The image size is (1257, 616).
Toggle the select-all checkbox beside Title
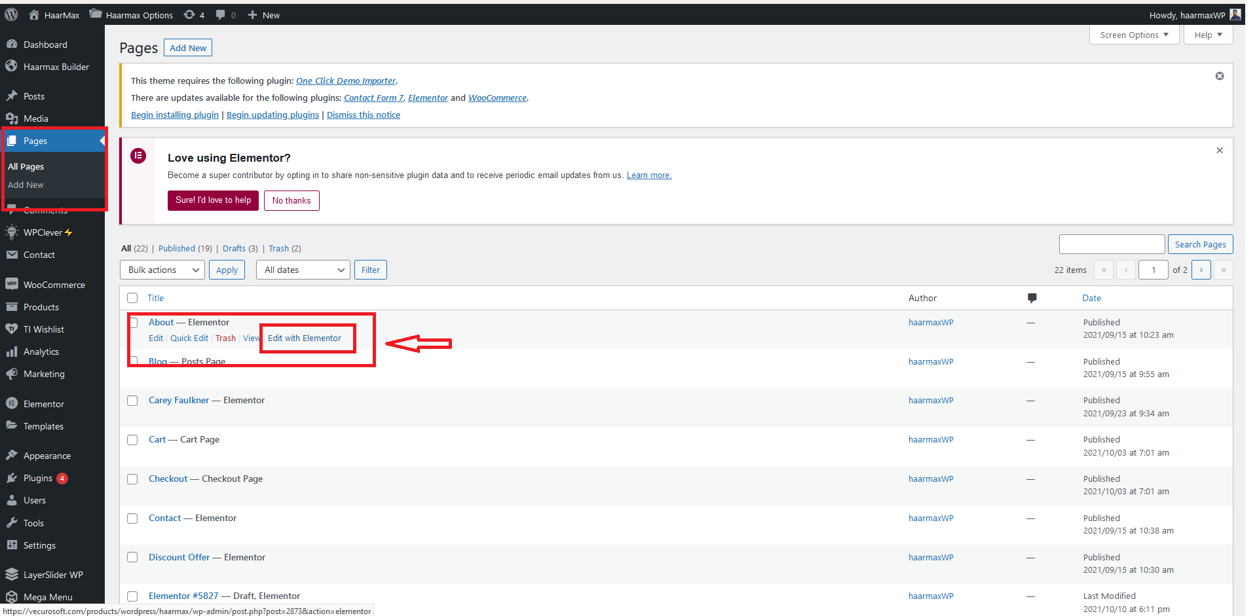click(132, 298)
